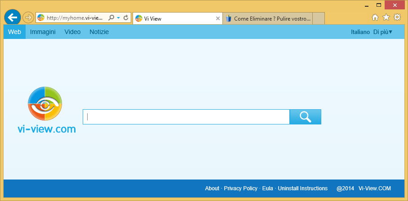The image size is (408, 201).
Task: Click the blue magnifier search button
Action: [x=305, y=117]
